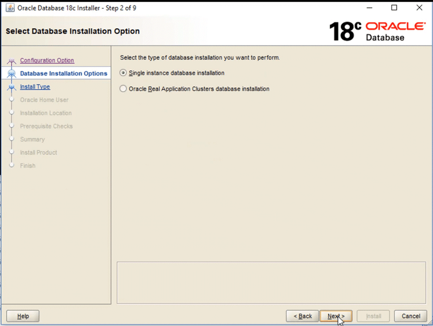Click the Java installer icon in title bar
Viewport: 433px width, 326px height.
[10, 8]
